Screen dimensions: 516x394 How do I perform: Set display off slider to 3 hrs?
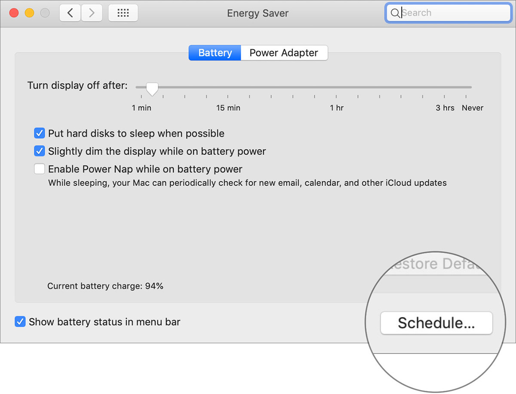click(x=445, y=87)
